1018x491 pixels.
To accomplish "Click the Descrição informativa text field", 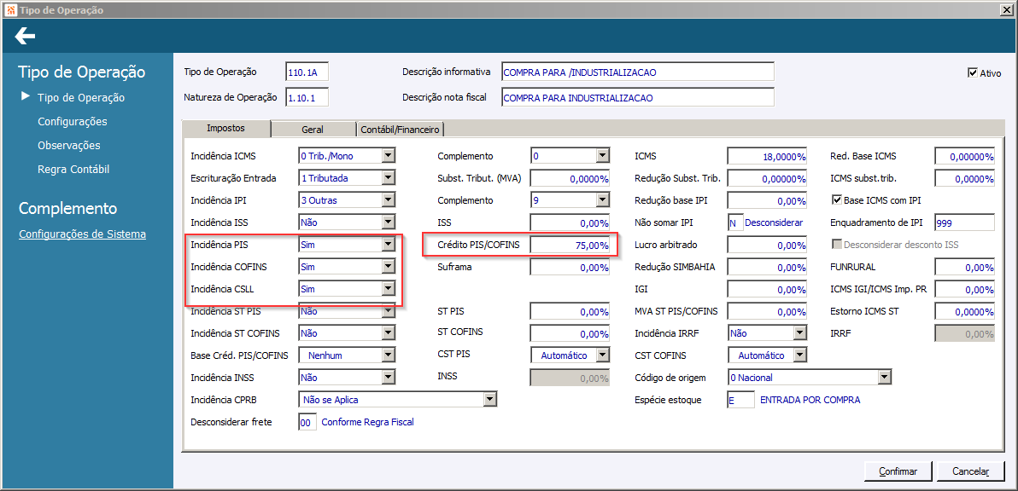I will 637,72.
